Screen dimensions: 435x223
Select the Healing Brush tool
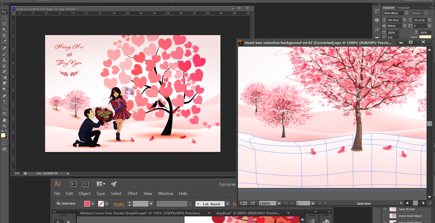pos(4,49)
